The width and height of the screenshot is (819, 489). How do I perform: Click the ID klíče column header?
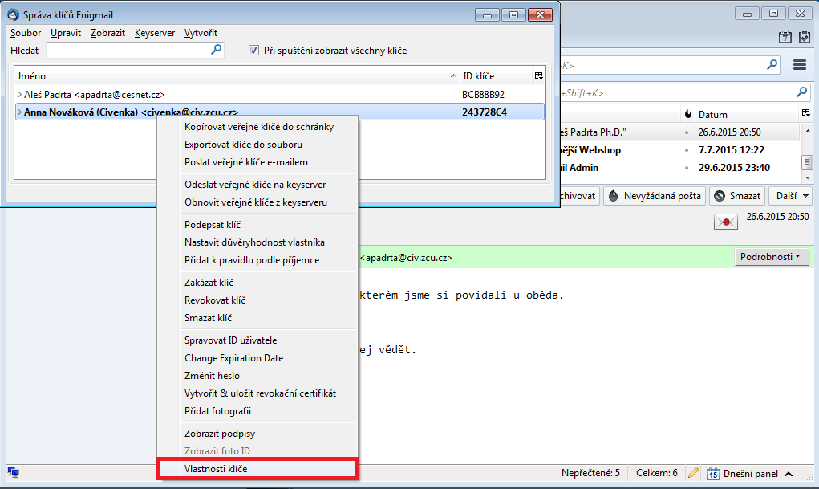(x=497, y=75)
